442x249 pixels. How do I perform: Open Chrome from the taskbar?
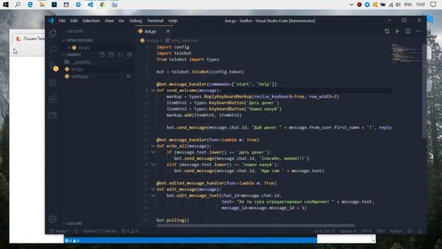(102, 5)
